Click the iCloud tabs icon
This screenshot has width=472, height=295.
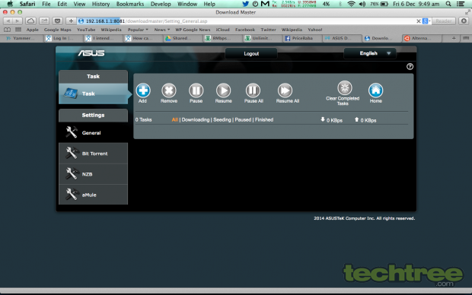(30, 21)
